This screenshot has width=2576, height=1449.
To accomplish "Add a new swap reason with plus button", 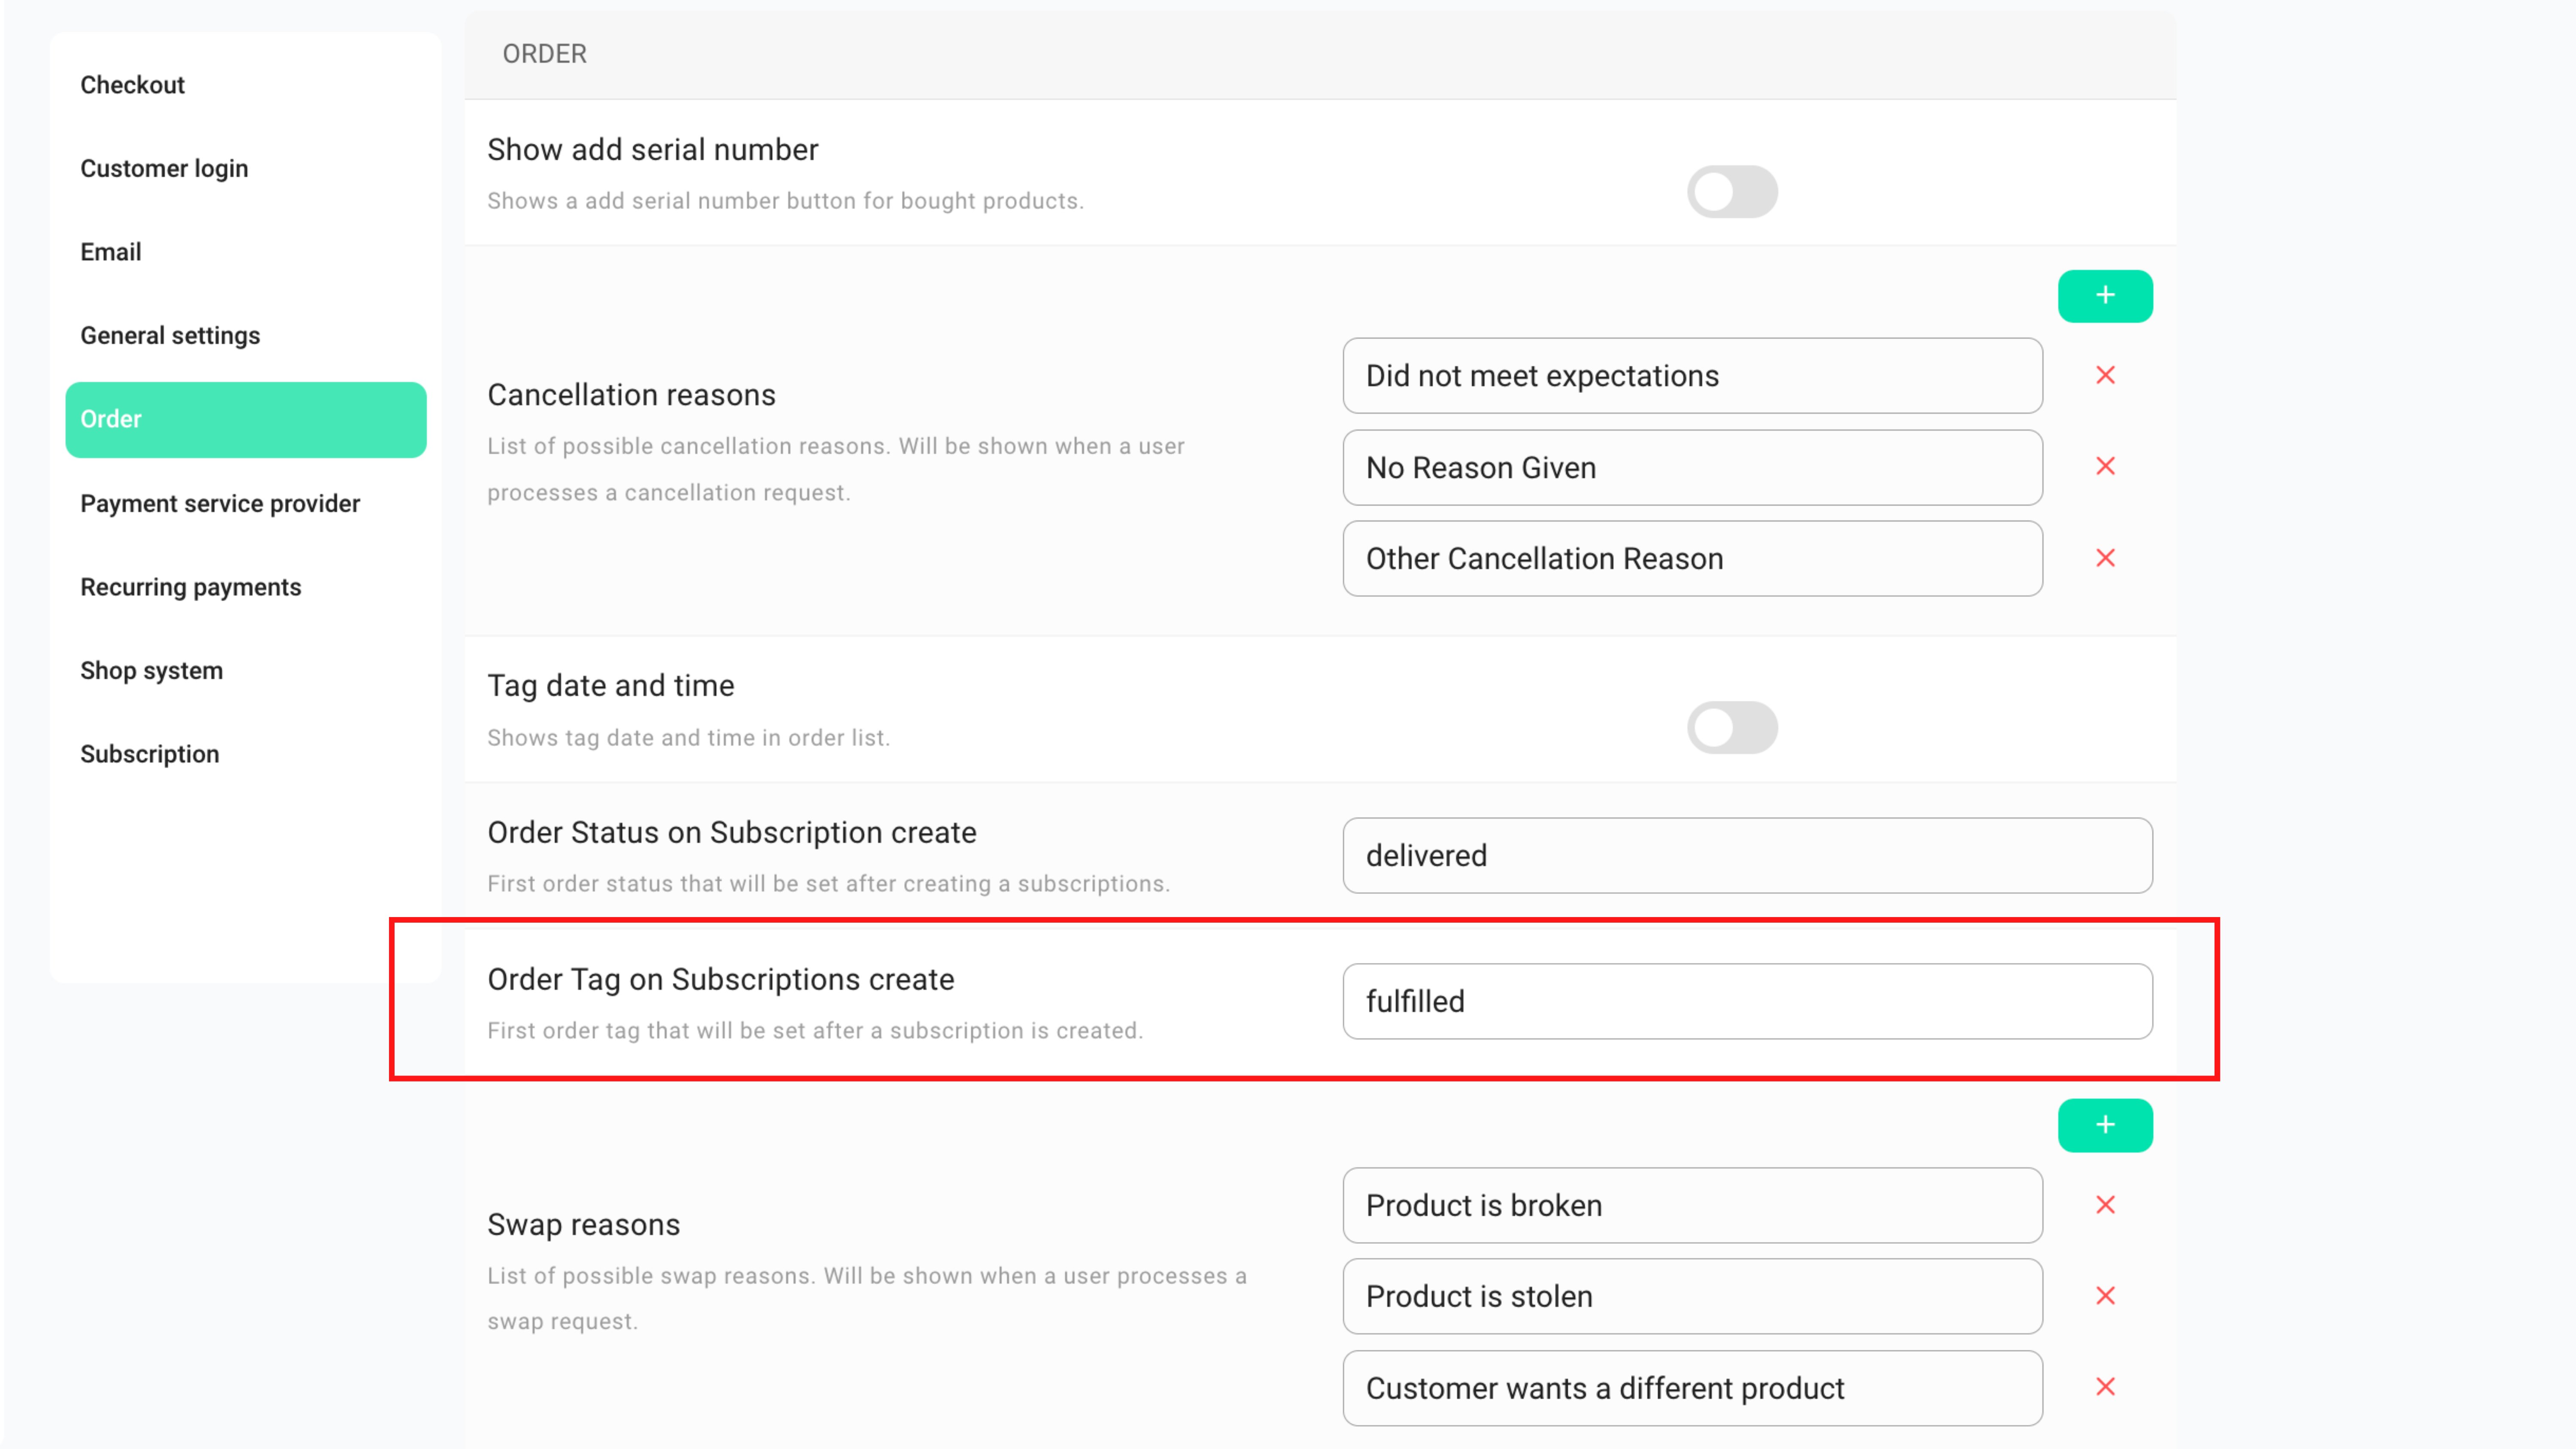I will pyautogui.click(x=2105, y=1125).
